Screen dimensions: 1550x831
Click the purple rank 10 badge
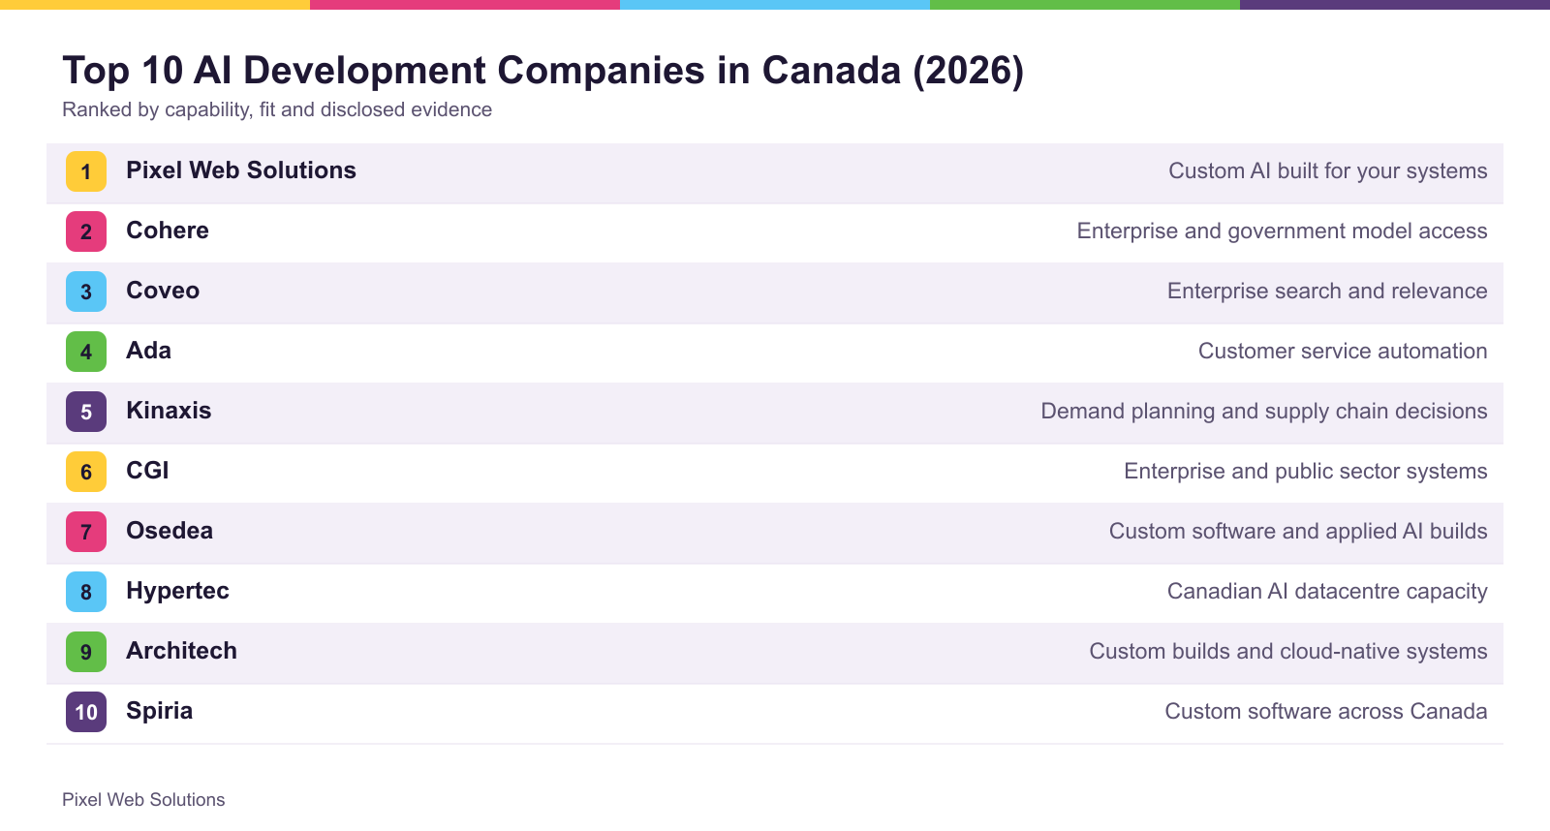86,712
